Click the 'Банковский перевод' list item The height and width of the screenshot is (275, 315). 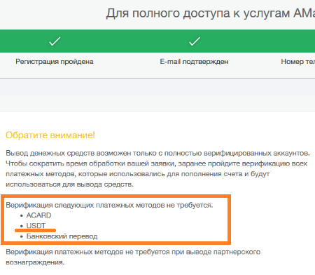(x=62, y=236)
